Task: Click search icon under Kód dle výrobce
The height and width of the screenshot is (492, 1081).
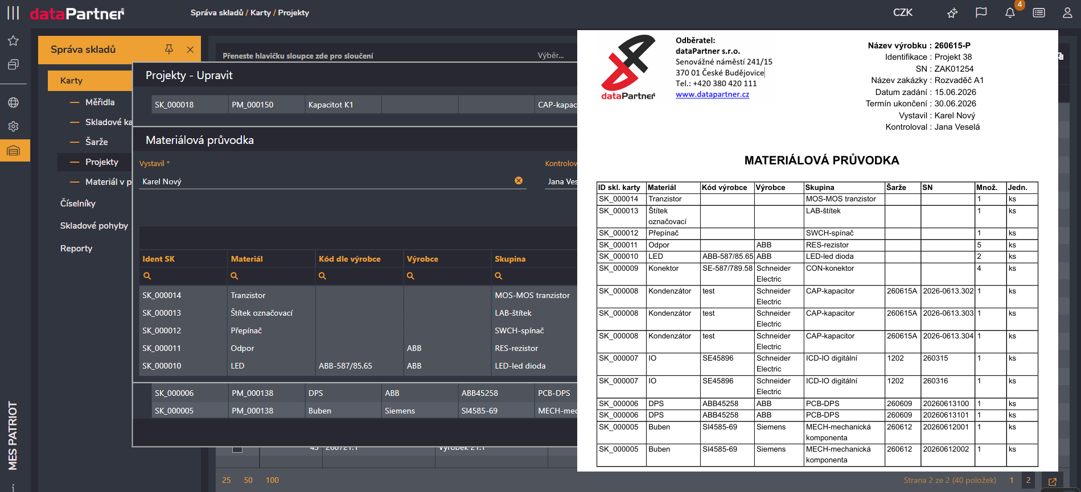Action: pos(323,276)
